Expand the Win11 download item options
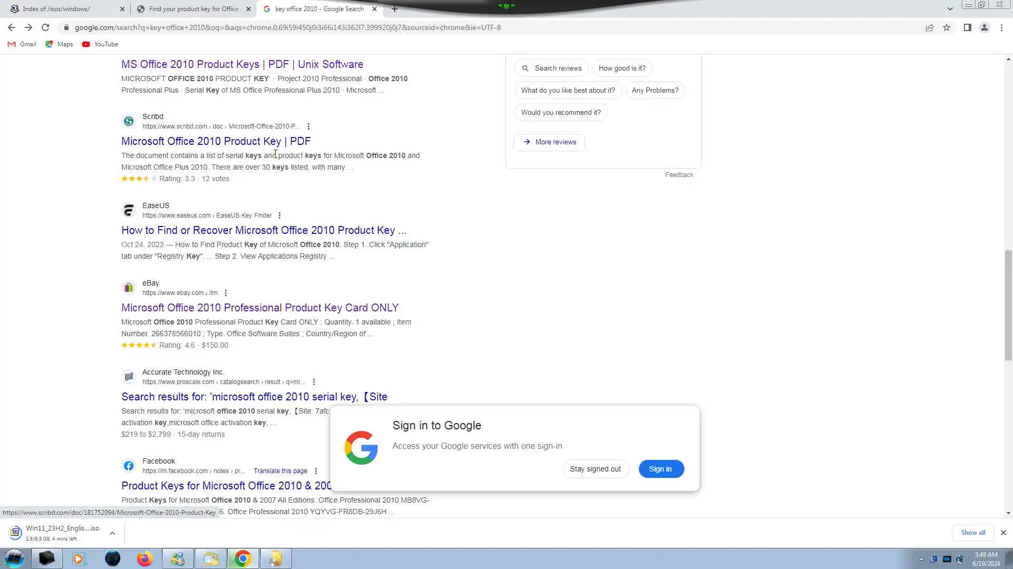 click(x=112, y=533)
